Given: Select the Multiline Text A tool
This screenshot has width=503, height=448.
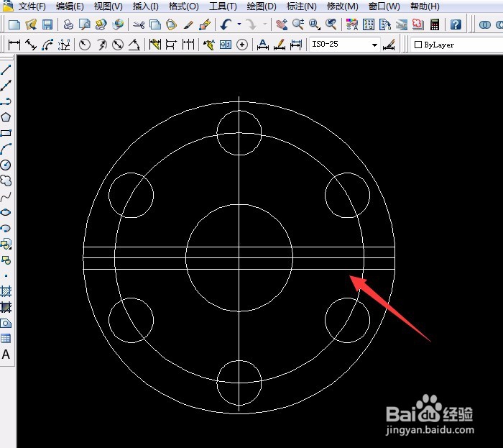Looking at the screenshot, I should pos(6,355).
